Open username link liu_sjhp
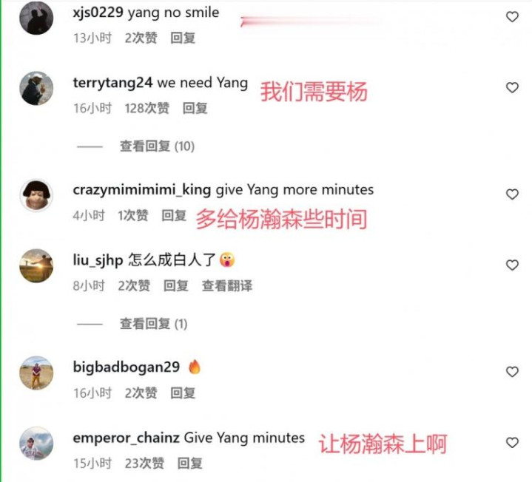The image size is (532, 482). pyautogui.click(x=98, y=260)
